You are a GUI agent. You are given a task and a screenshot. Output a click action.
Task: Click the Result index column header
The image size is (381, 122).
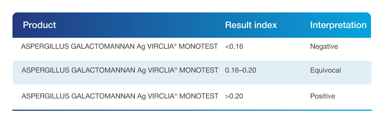click(x=251, y=25)
